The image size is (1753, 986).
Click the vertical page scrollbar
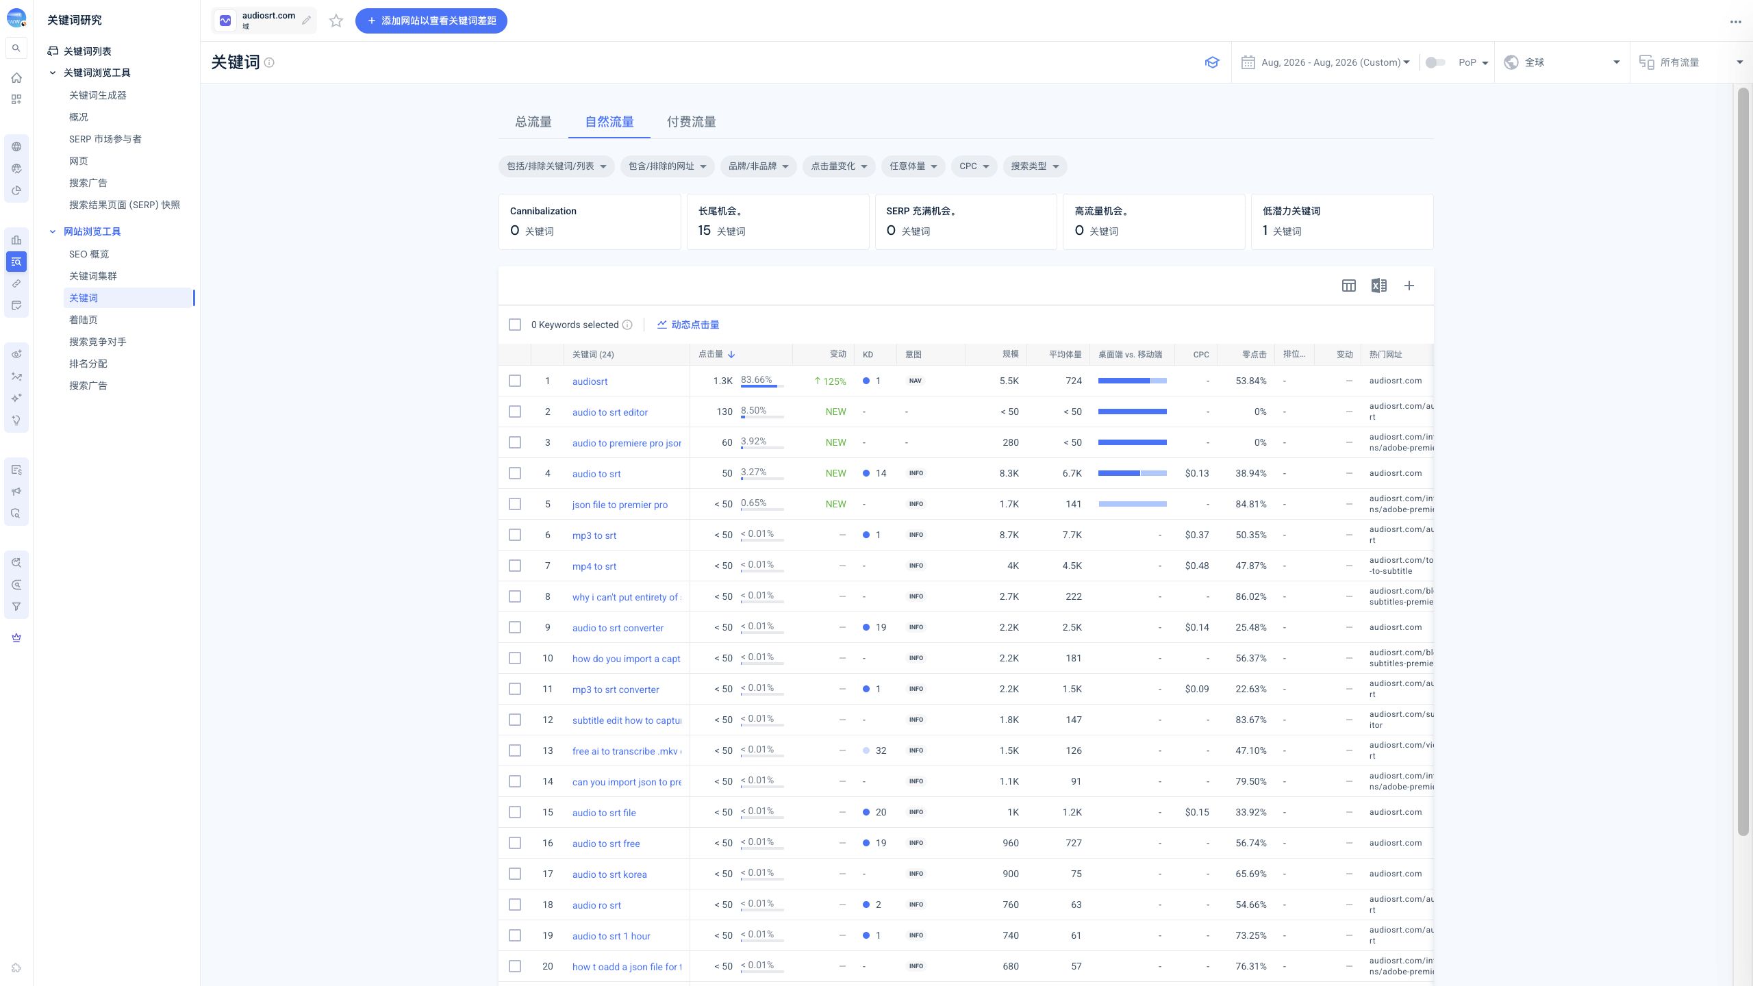1743,462
